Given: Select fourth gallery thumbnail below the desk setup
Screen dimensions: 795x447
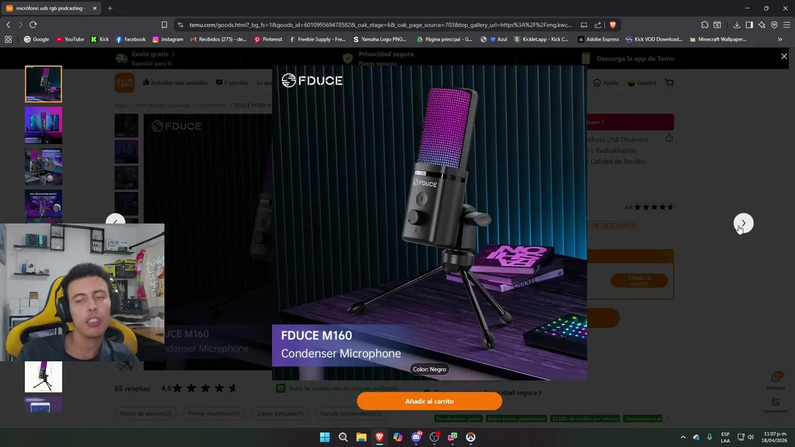Looking at the screenshot, I should point(43,206).
